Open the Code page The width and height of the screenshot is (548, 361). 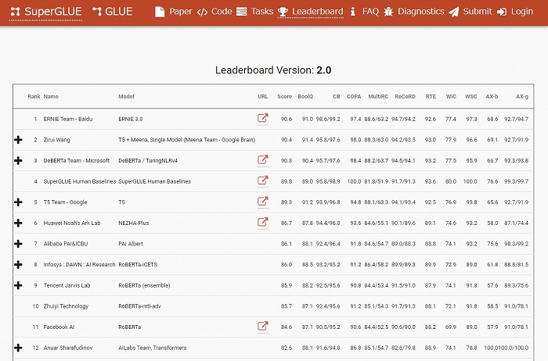[x=215, y=12]
